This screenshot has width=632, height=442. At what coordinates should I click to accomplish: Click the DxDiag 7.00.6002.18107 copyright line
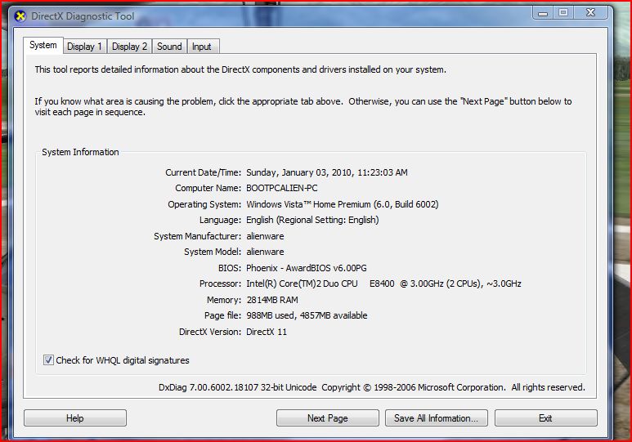coord(372,387)
